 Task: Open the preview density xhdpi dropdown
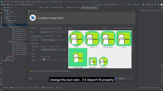[x=107, y=28]
